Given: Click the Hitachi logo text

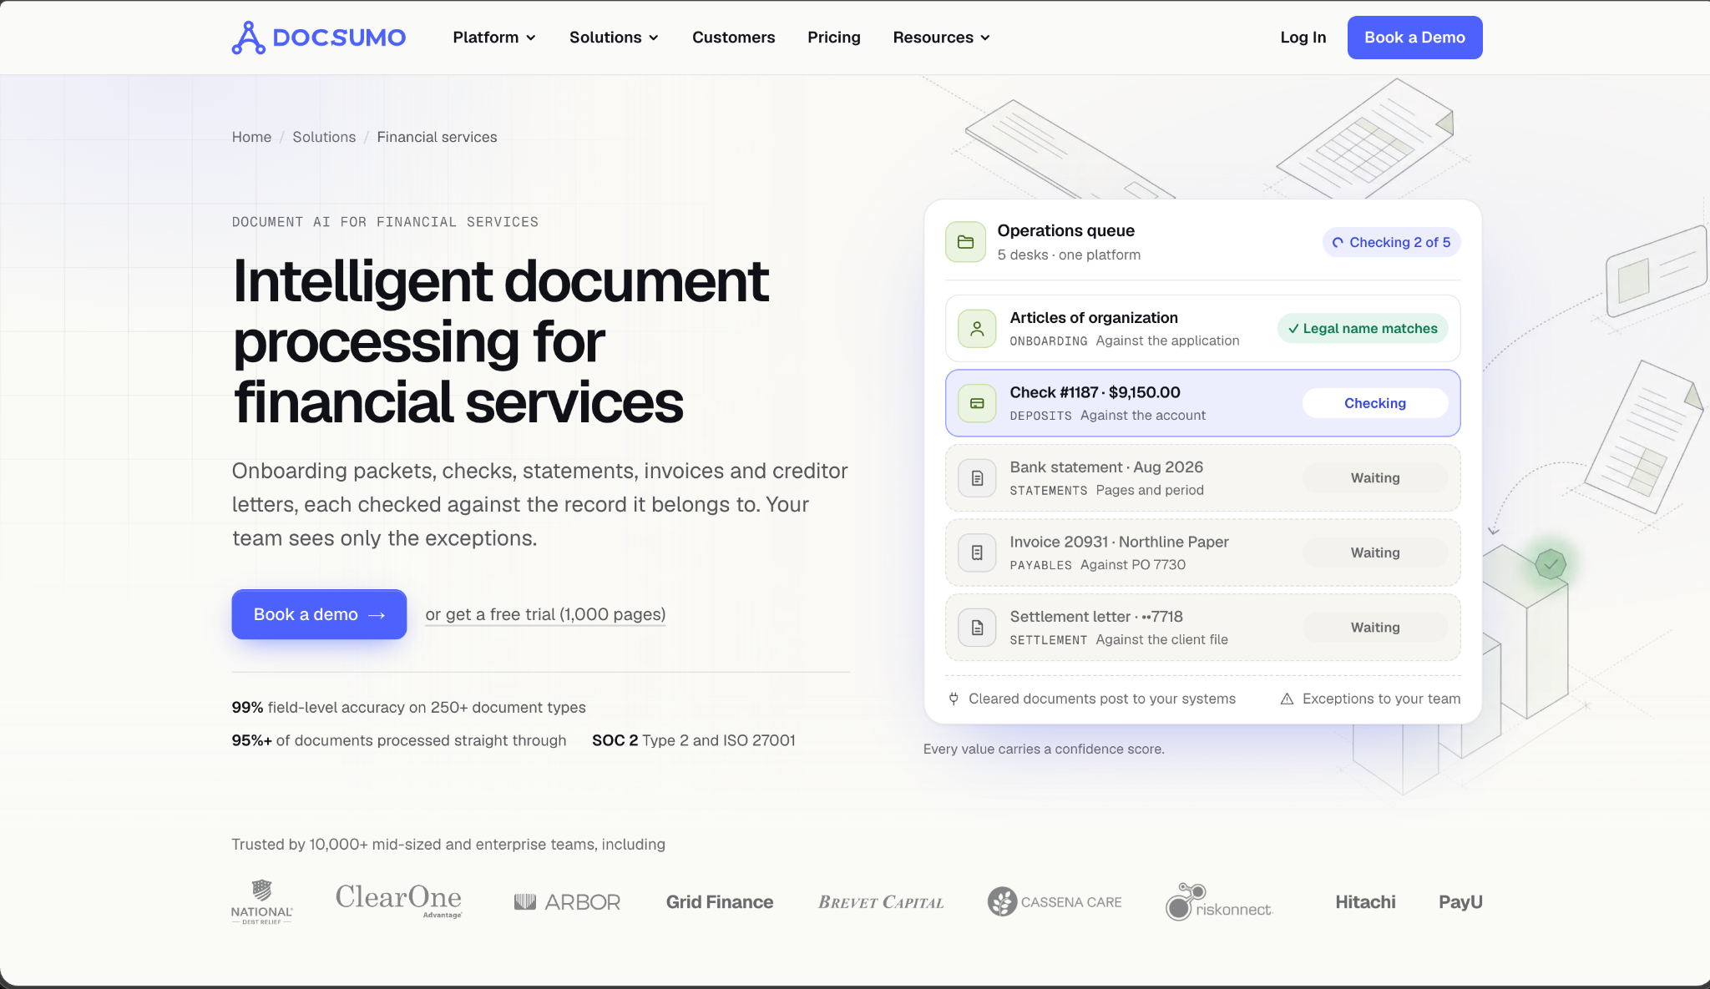Looking at the screenshot, I should [1365, 902].
